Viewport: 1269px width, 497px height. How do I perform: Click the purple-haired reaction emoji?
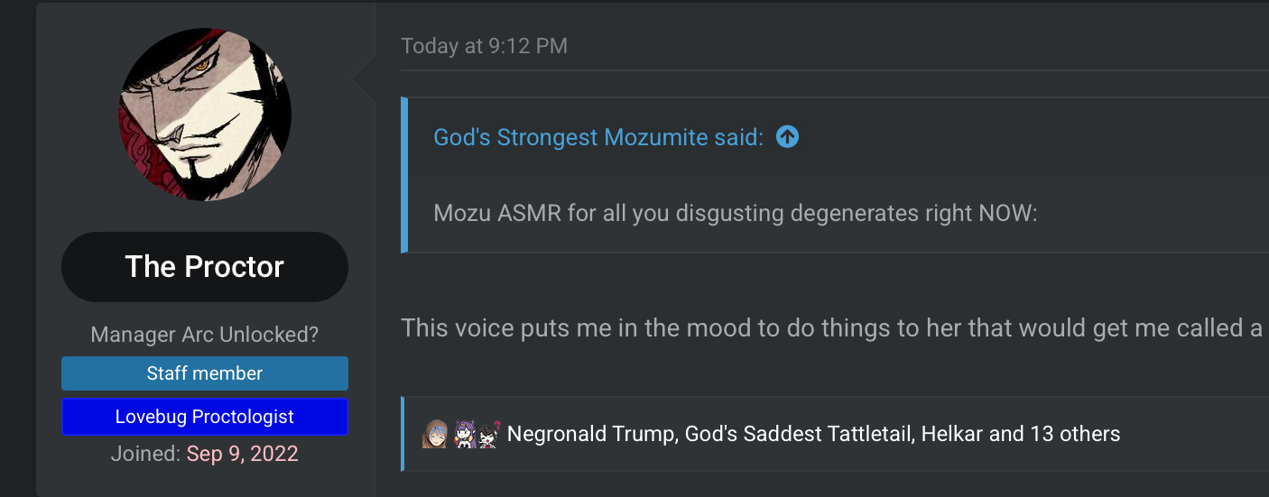(465, 435)
